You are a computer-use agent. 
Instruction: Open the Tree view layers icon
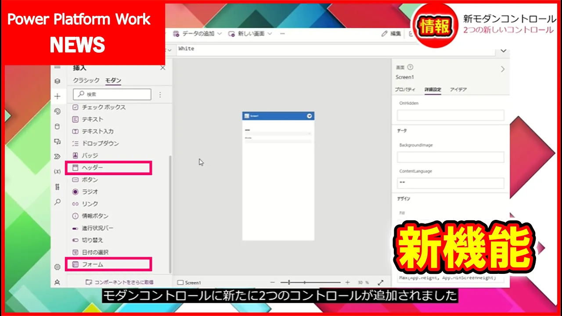tap(57, 81)
